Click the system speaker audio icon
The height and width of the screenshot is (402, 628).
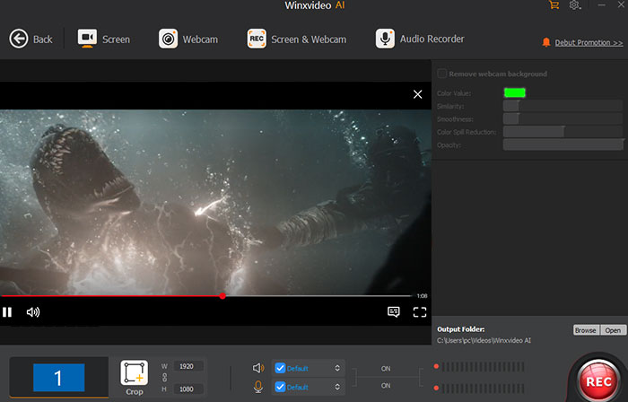point(258,368)
